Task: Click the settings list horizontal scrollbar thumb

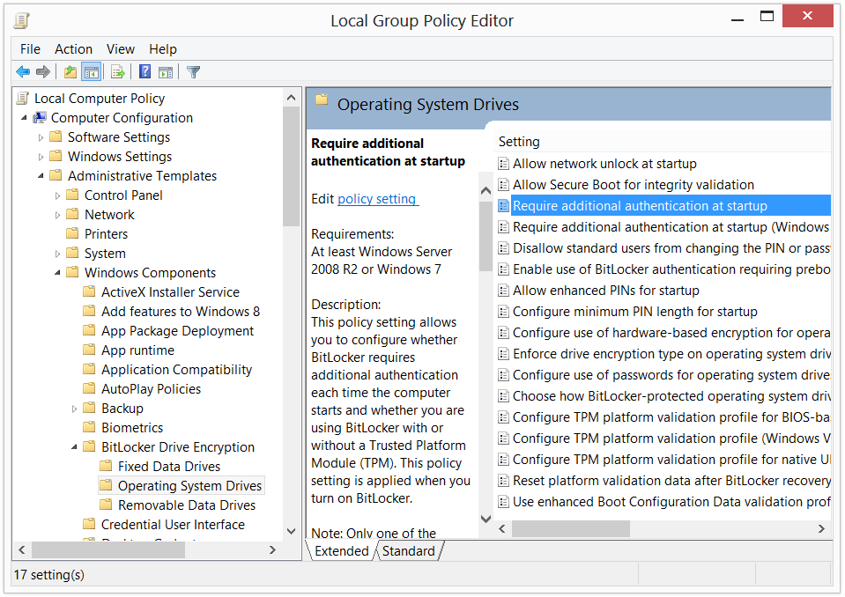Action: coord(571,528)
